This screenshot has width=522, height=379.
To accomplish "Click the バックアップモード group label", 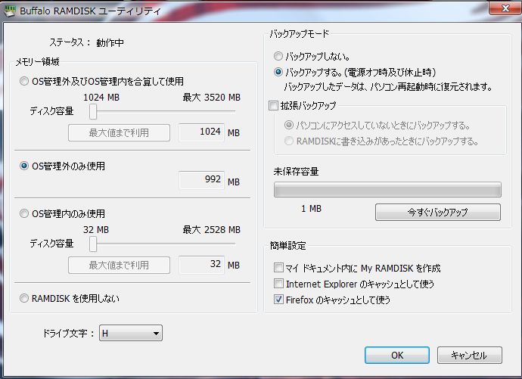I will [x=300, y=33].
